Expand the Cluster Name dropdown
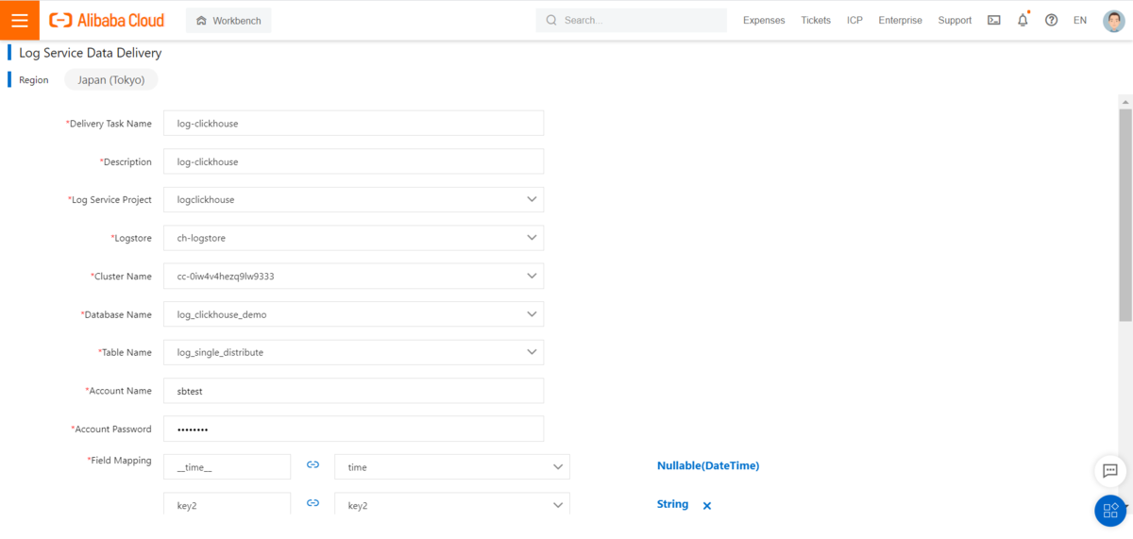 [x=354, y=277]
